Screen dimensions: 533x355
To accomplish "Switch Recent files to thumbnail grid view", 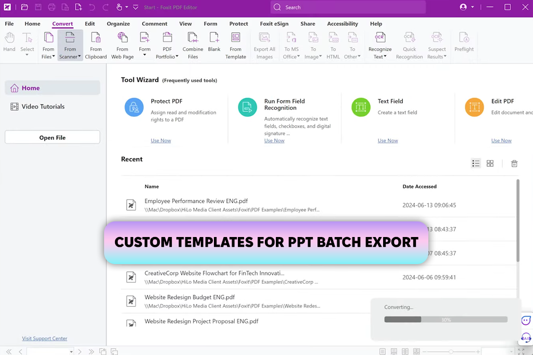I will click(x=490, y=164).
